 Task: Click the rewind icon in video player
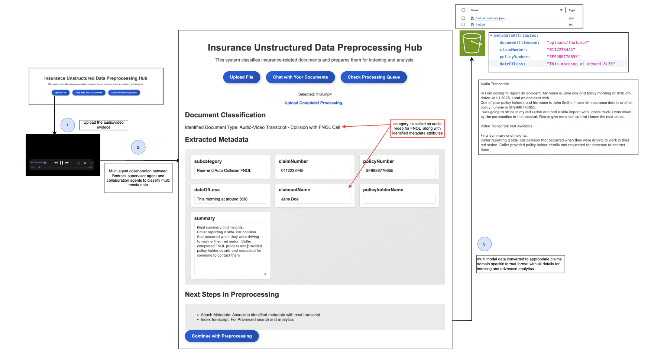click(x=56, y=163)
